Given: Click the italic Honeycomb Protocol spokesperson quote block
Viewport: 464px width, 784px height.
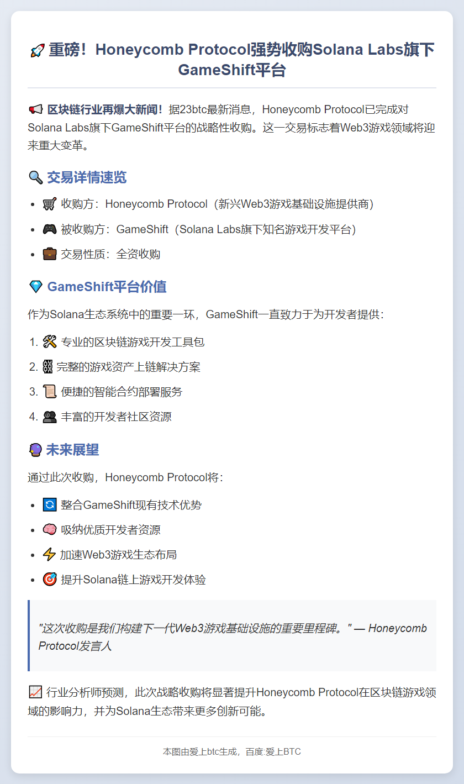Looking at the screenshot, I should click(x=232, y=636).
